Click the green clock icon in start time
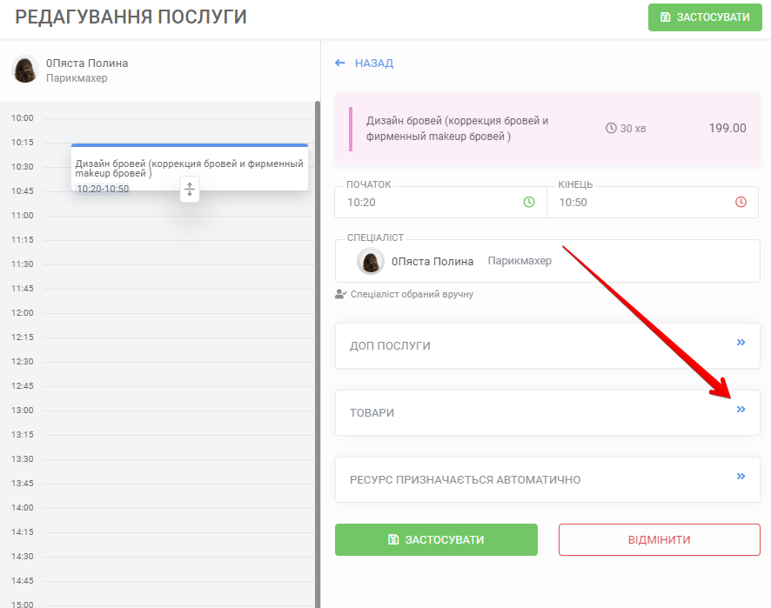Viewport: 771px width, 608px height. pyautogui.click(x=528, y=202)
